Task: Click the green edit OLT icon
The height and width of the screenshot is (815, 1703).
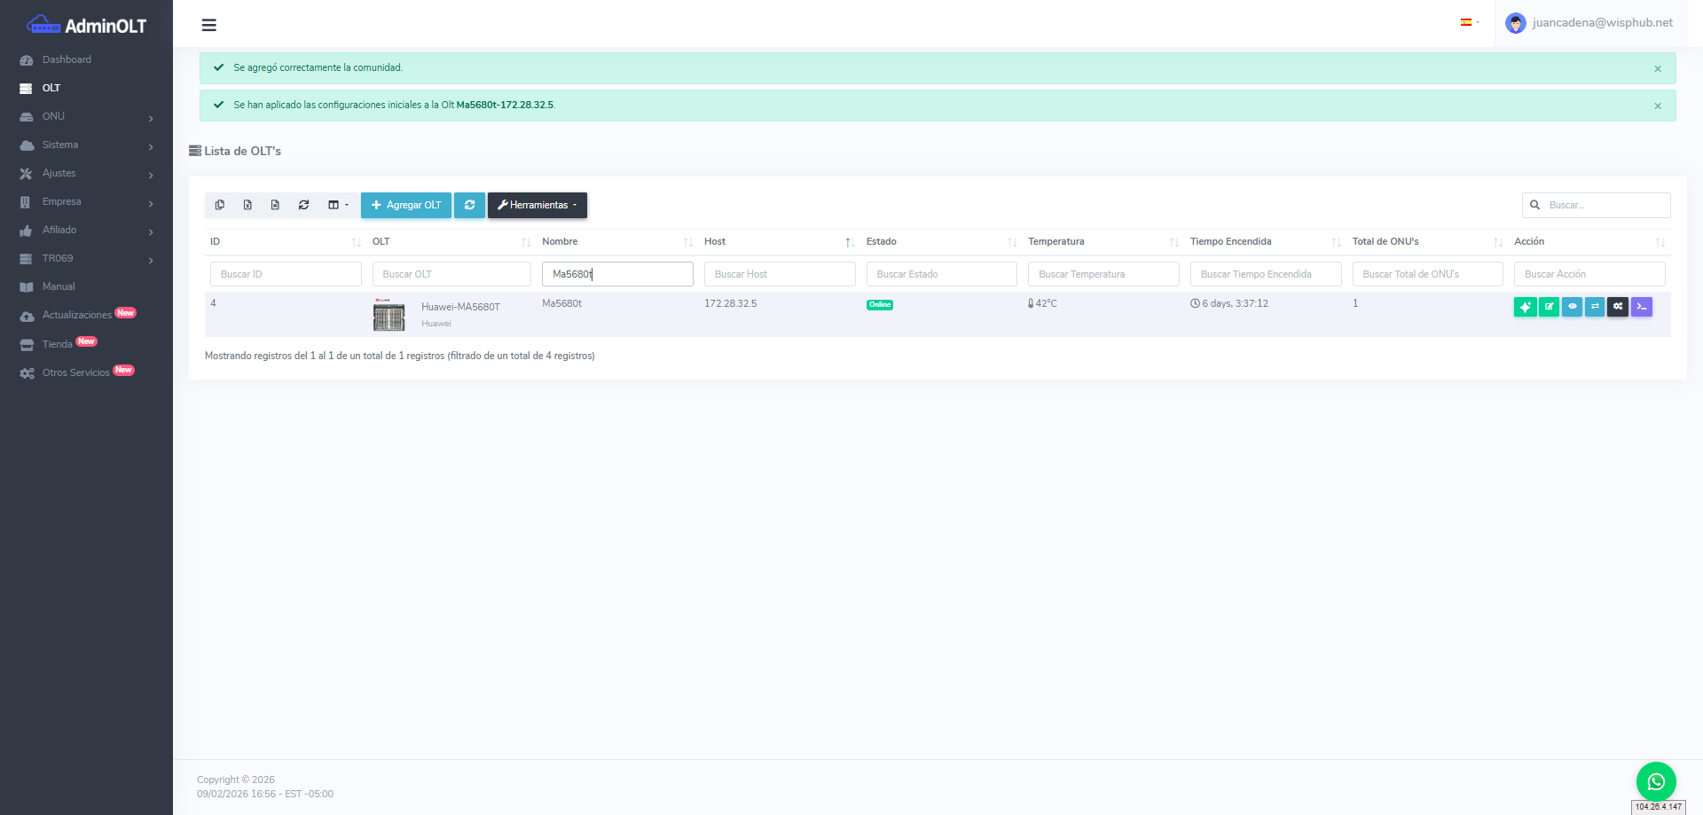Action: click(x=1549, y=307)
